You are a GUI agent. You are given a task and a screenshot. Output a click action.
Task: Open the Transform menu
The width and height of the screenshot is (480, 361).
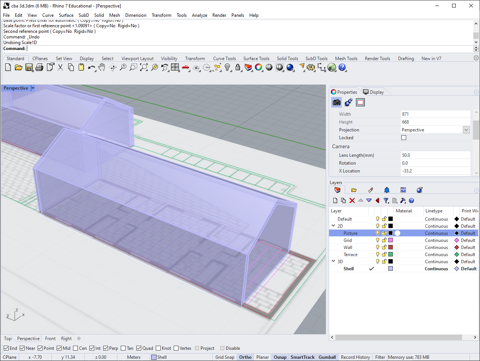coord(161,15)
